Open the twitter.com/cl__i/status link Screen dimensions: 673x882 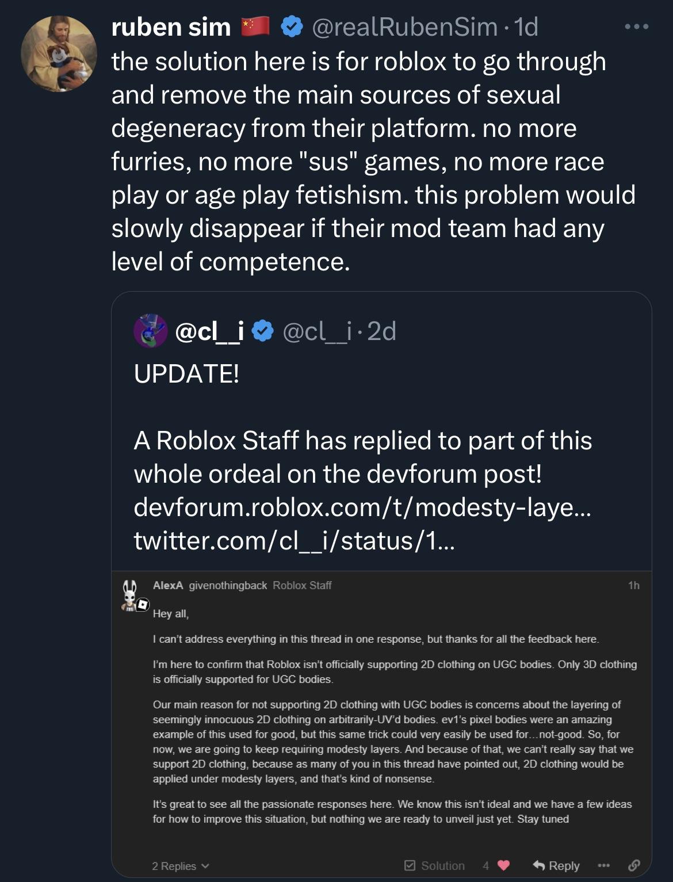(x=294, y=540)
